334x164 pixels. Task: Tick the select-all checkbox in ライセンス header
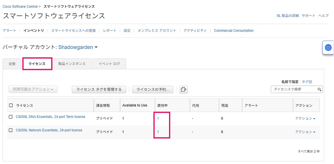tap(11, 105)
